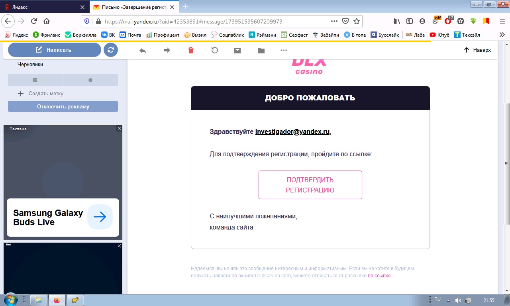
Task: Filter by unread dot
Action: 90,80
